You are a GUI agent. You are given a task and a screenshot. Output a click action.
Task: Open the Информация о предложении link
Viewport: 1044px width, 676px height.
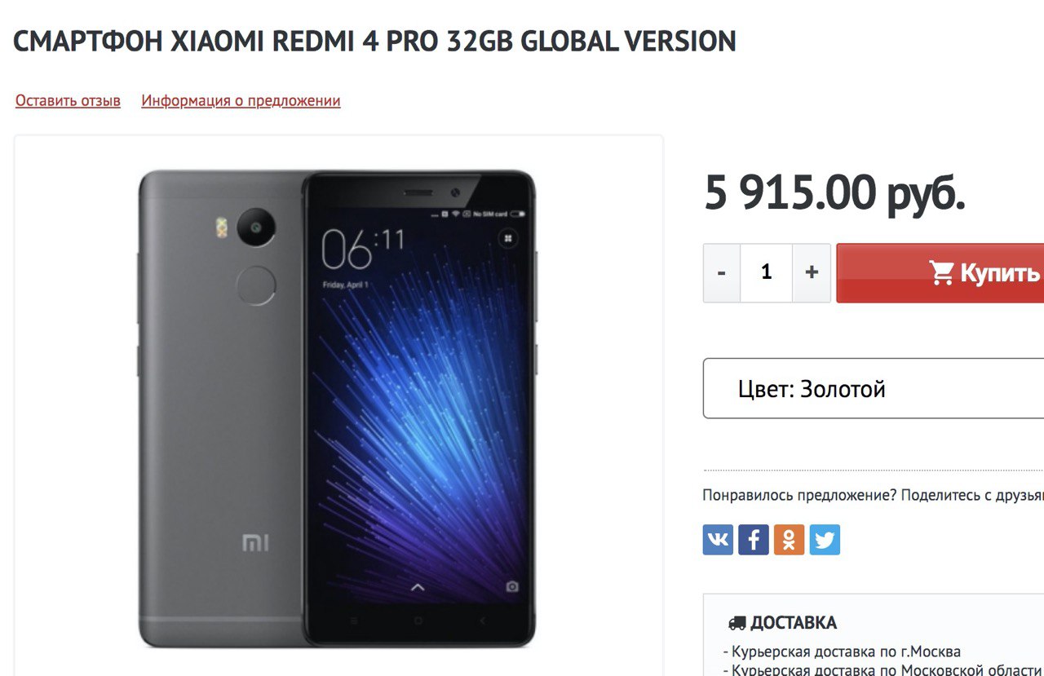241,101
